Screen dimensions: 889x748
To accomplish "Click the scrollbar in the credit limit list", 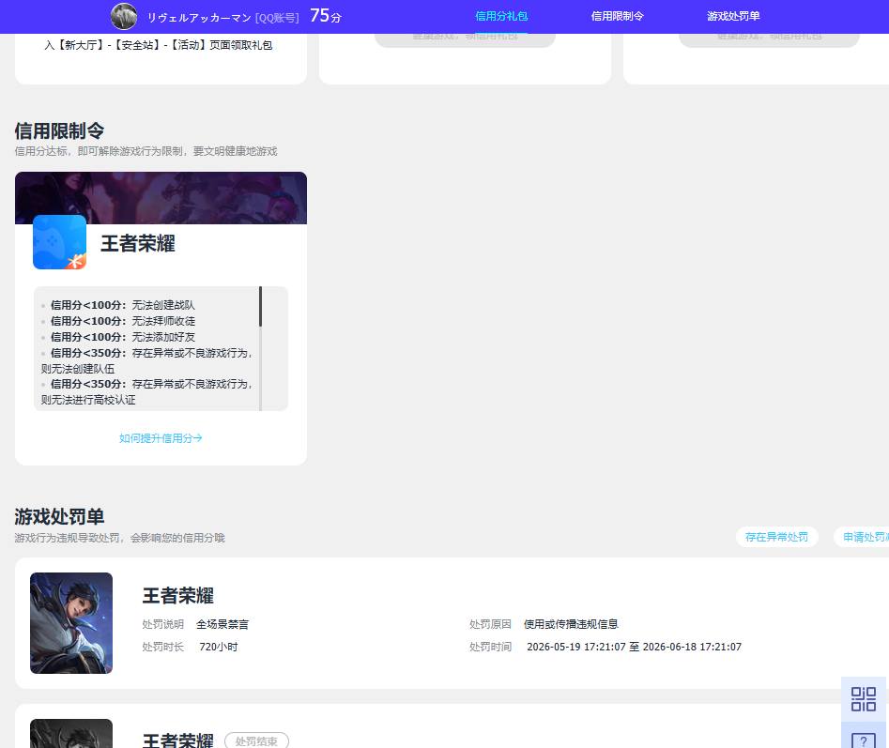I will pos(260,307).
